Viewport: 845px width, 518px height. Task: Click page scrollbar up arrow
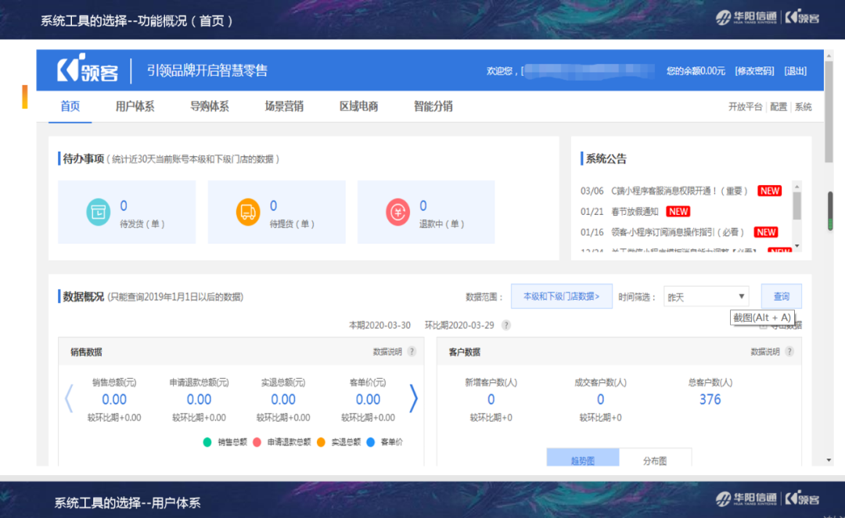click(829, 55)
